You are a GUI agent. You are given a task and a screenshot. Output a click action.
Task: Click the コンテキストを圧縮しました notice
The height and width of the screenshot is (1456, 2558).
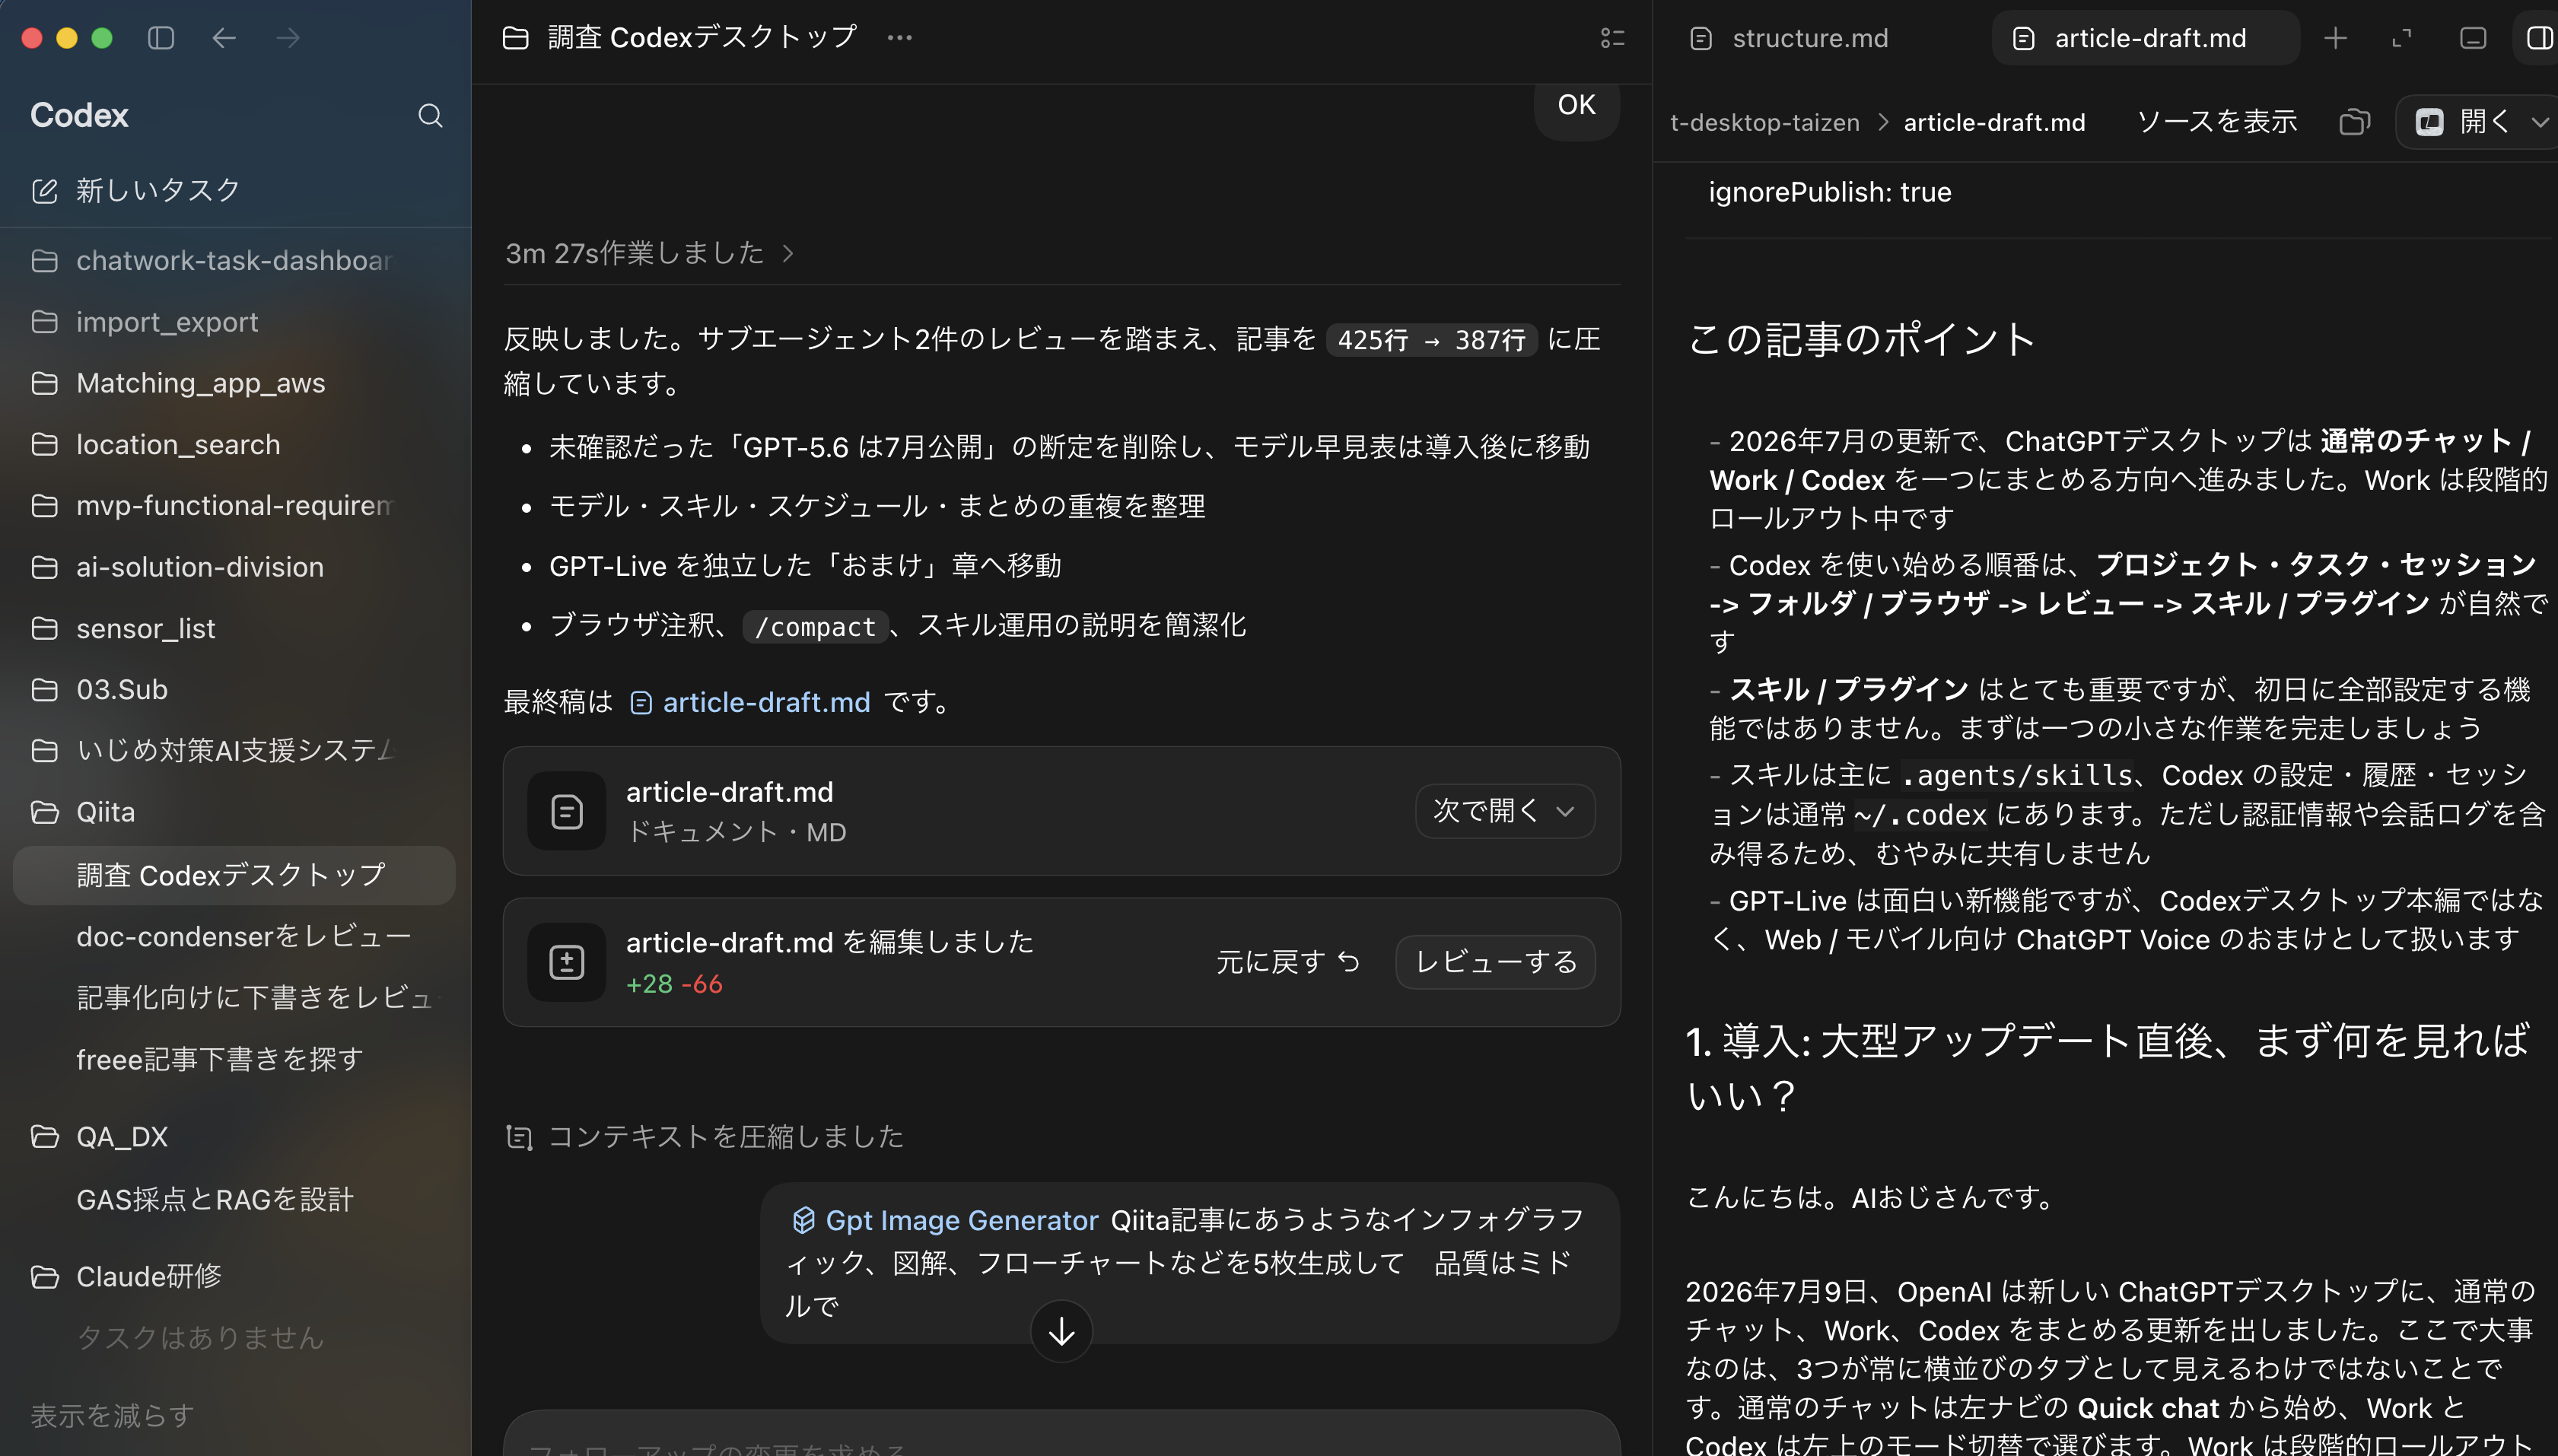click(x=704, y=1137)
